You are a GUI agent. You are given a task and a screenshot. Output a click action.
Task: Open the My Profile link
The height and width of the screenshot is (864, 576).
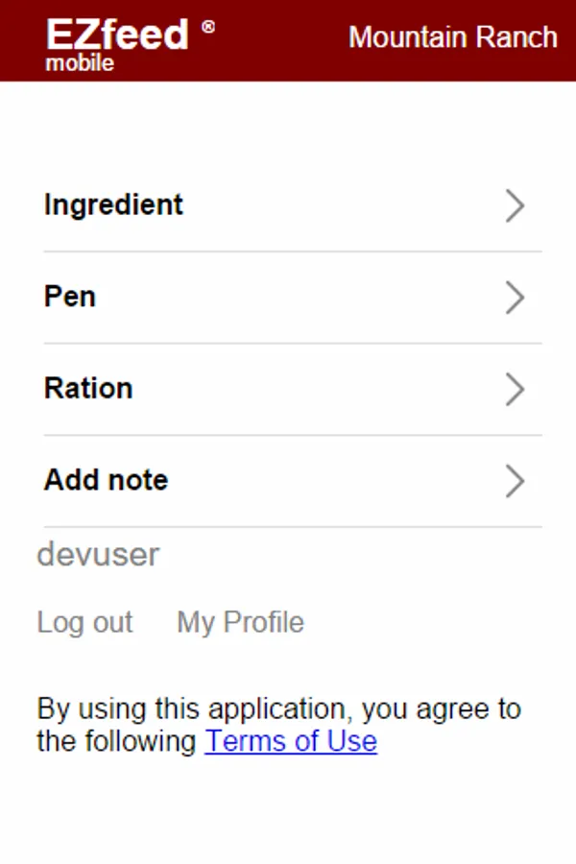(x=240, y=622)
